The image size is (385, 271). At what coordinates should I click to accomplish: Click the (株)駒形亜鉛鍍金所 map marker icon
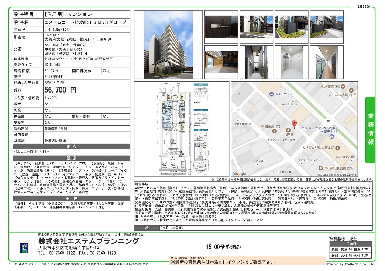(320, 168)
